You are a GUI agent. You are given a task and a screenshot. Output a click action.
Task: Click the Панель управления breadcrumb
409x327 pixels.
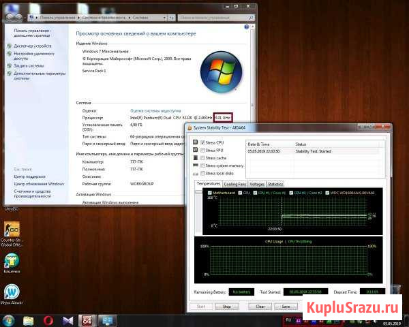(x=58, y=18)
